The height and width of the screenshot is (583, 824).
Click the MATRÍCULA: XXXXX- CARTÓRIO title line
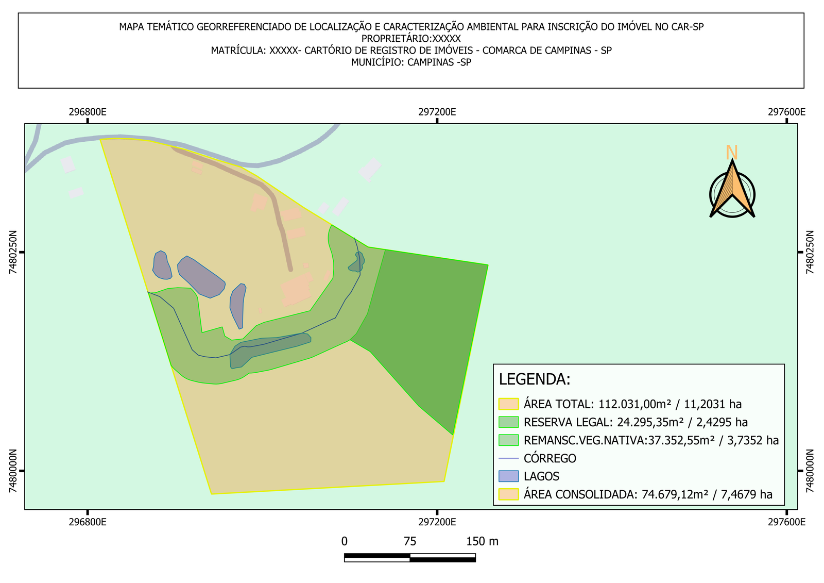(411, 51)
